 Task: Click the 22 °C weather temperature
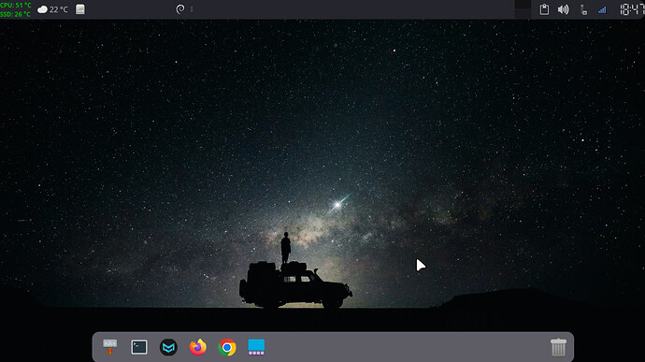[x=59, y=9]
